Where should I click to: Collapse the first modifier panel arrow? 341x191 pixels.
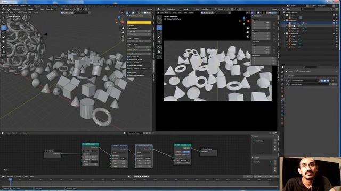coord(287,81)
